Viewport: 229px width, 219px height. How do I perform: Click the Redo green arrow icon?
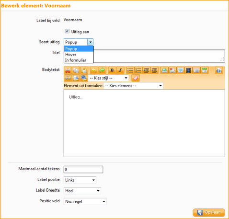pos(102,70)
